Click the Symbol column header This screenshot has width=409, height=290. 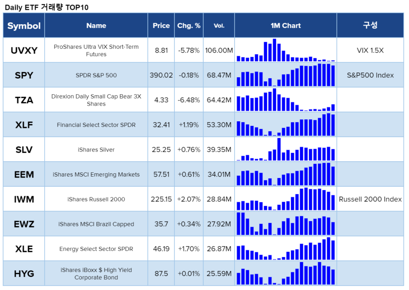[24, 26]
